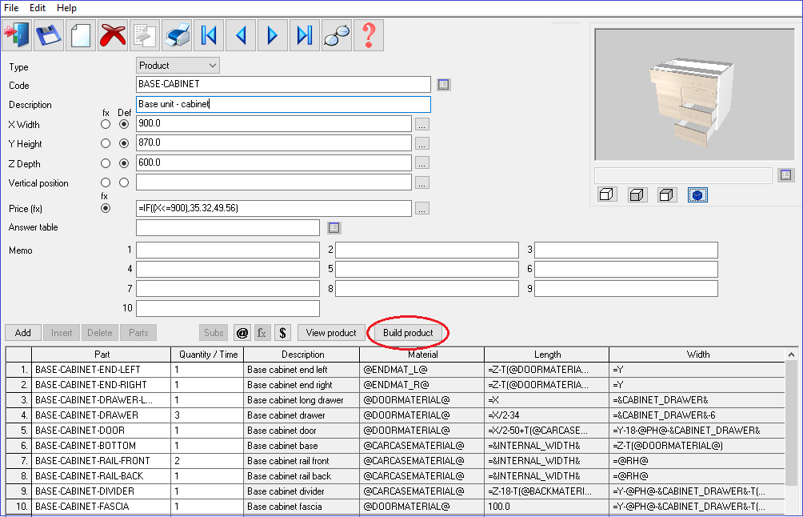803x517 pixels.
Task: Click the Build product button
Action: [408, 333]
